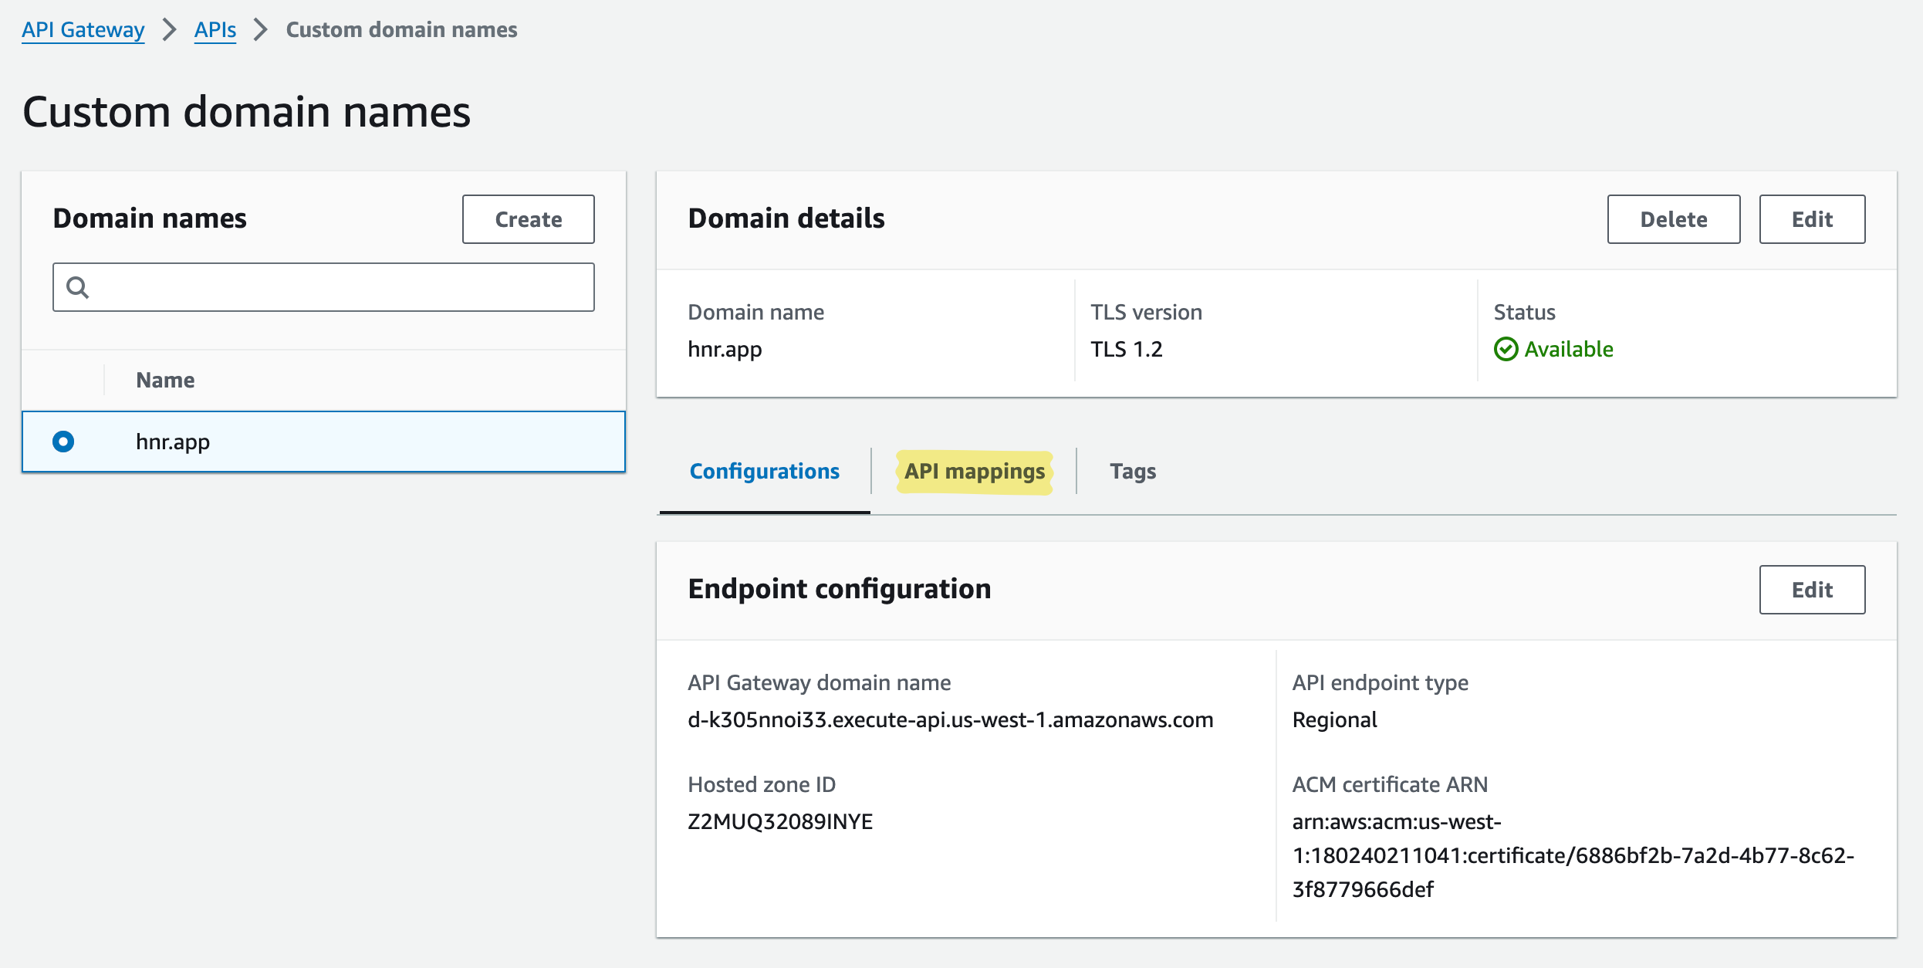Viewport: 1923px width, 968px height.
Task: Open the API Gateway breadcrumb link
Action: point(83,29)
